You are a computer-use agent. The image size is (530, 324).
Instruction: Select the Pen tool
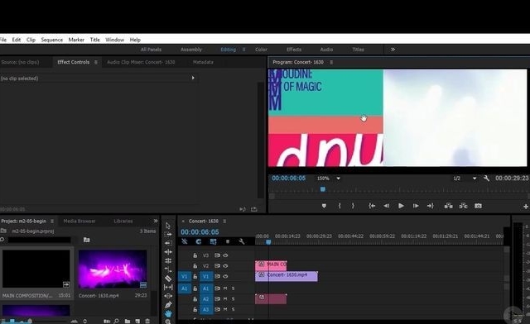pyautogui.click(x=168, y=305)
